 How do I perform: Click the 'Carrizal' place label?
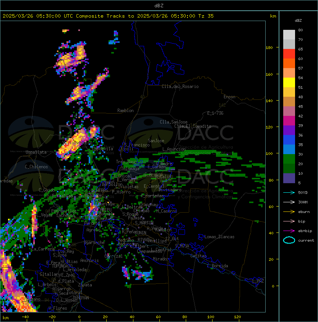(114, 256)
